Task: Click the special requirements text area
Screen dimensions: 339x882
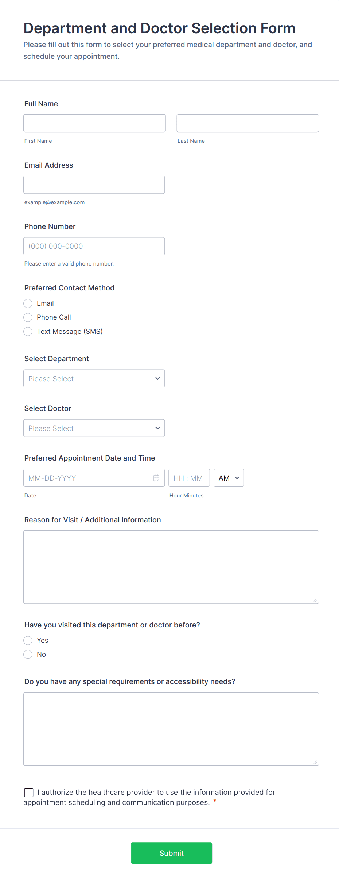Action: tap(171, 729)
